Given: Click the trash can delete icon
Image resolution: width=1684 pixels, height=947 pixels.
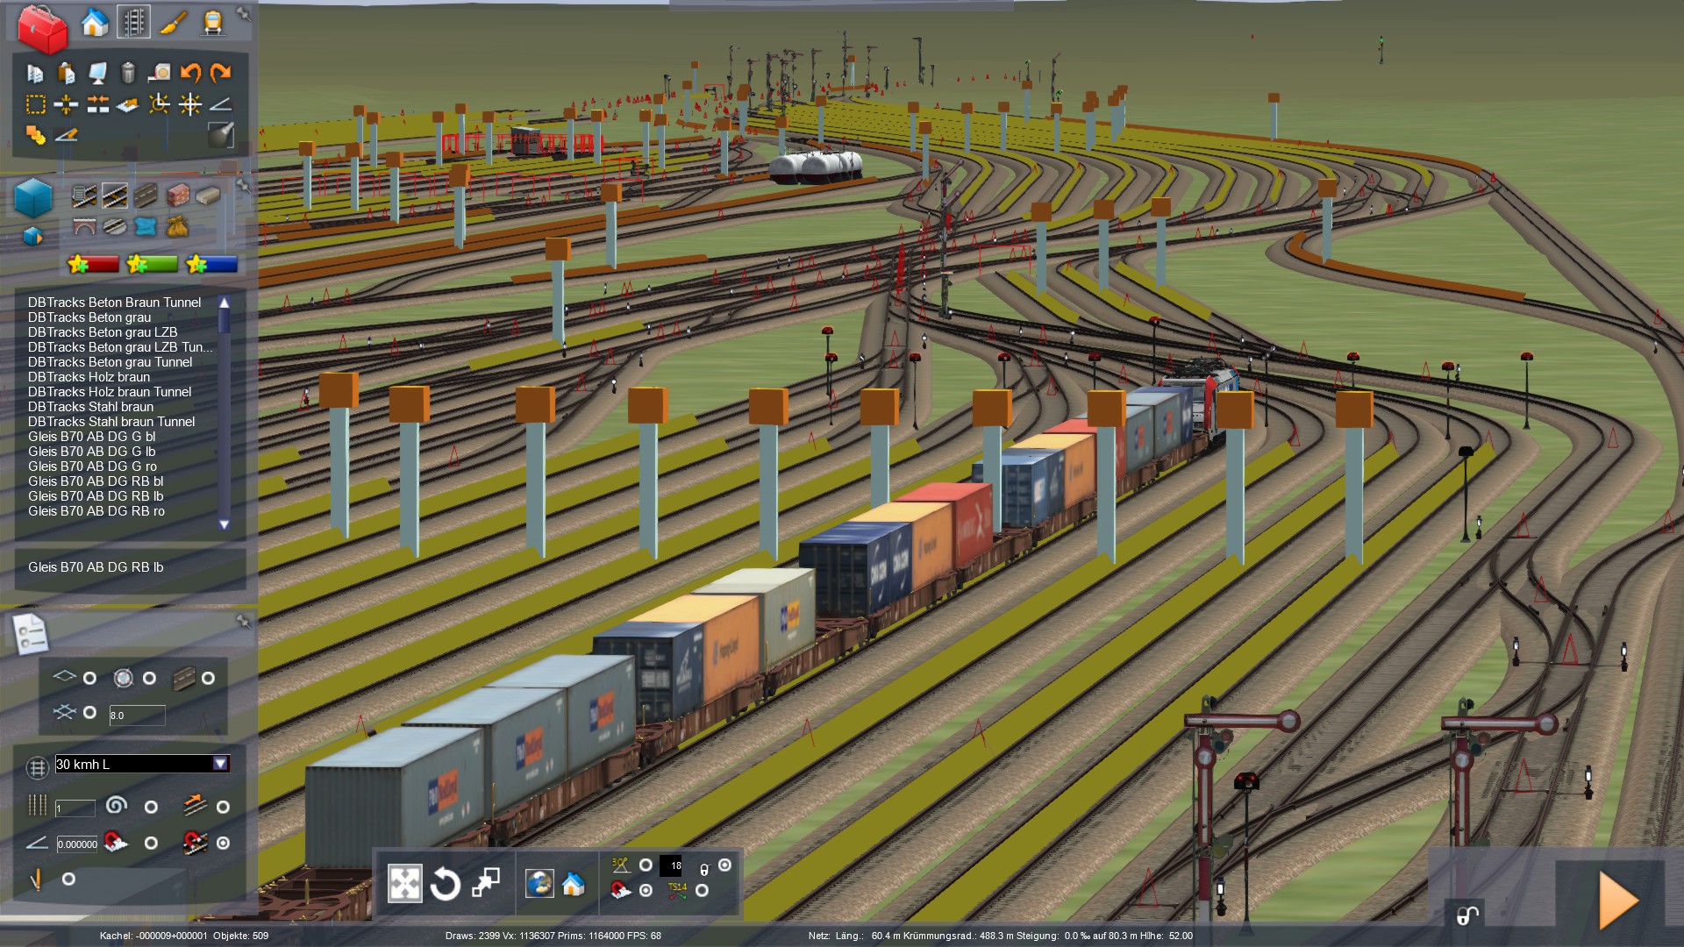Looking at the screenshot, I should click(x=128, y=73).
